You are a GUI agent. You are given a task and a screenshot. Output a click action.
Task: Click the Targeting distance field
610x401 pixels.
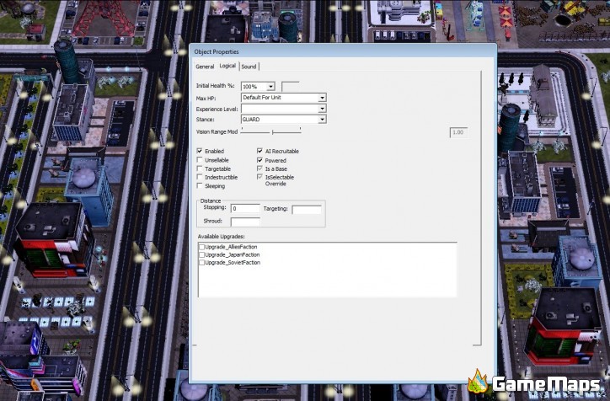point(307,210)
